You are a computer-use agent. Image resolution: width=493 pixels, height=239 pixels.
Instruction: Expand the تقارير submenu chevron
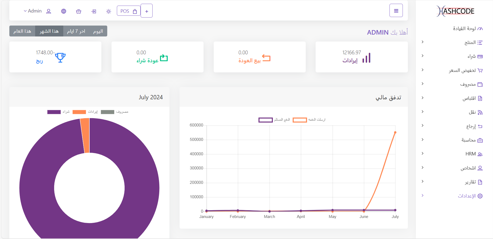[x=423, y=181]
